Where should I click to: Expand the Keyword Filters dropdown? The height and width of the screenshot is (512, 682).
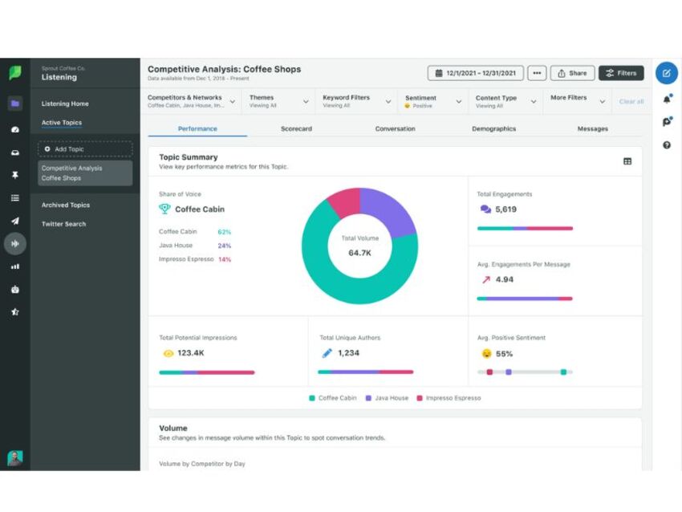coord(356,101)
